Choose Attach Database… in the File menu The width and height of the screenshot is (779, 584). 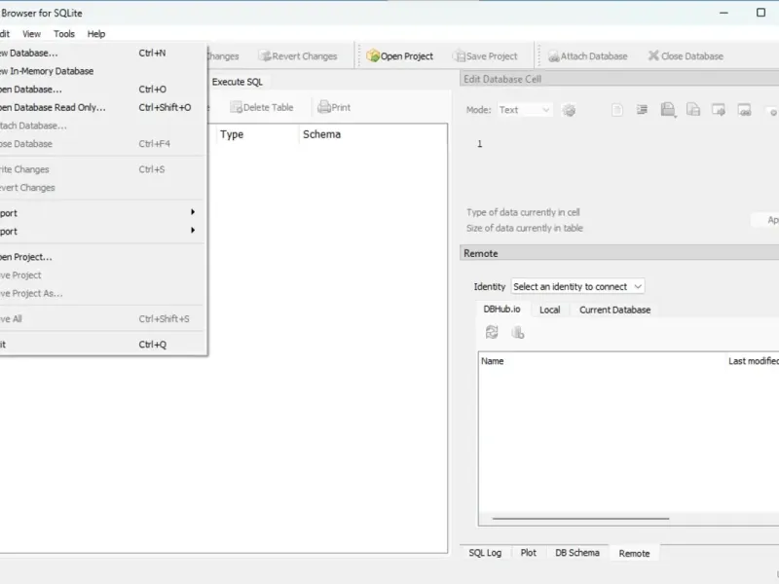102,126
